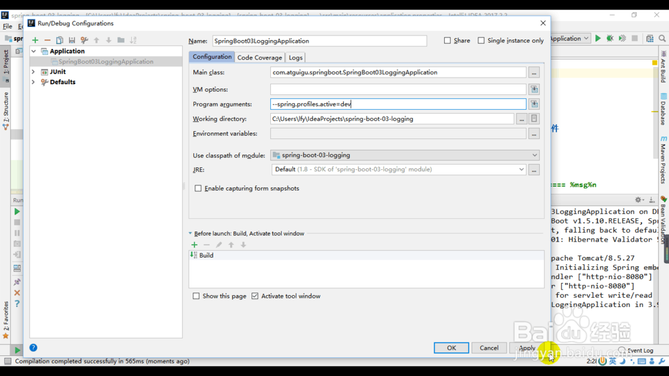Move before launch task up
Image resolution: width=669 pixels, height=376 pixels.
[231, 245]
